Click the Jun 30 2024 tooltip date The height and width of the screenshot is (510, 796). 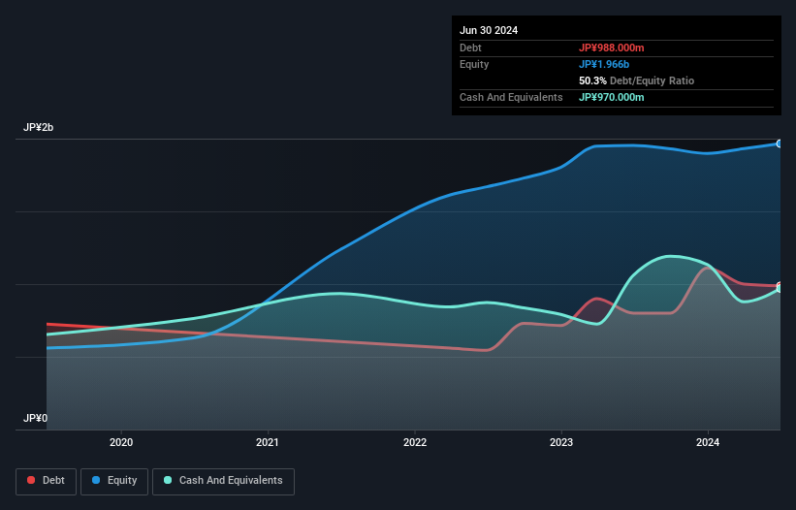click(489, 30)
